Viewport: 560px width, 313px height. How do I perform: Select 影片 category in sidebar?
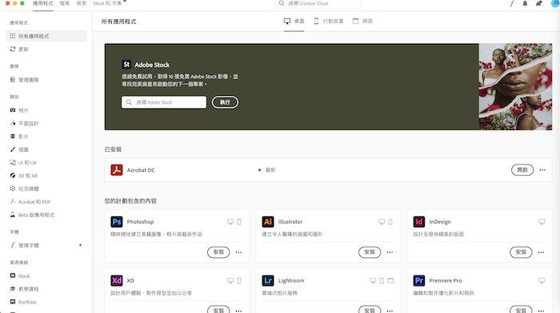[19, 137]
